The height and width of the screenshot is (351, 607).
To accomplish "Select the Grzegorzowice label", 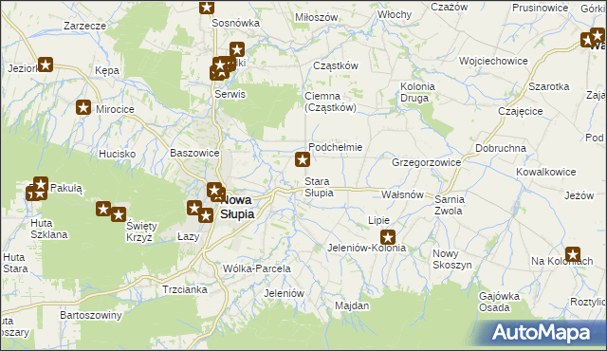I will coord(427,162).
